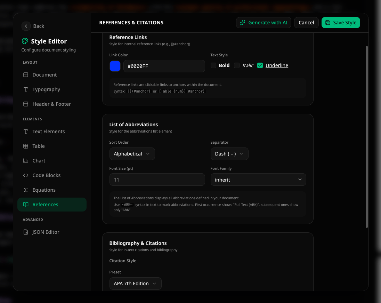This screenshot has width=381, height=303.
Task: Open the Equations section
Action: coord(52,190)
